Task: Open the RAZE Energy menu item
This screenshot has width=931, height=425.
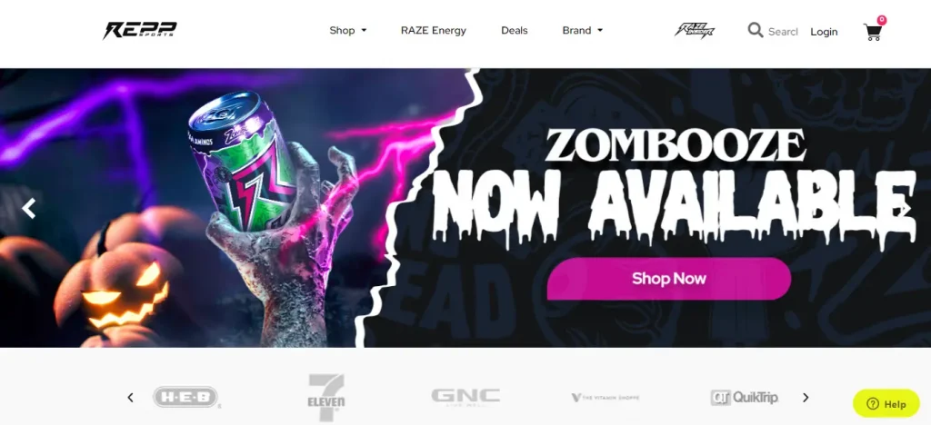Action: coord(434,30)
